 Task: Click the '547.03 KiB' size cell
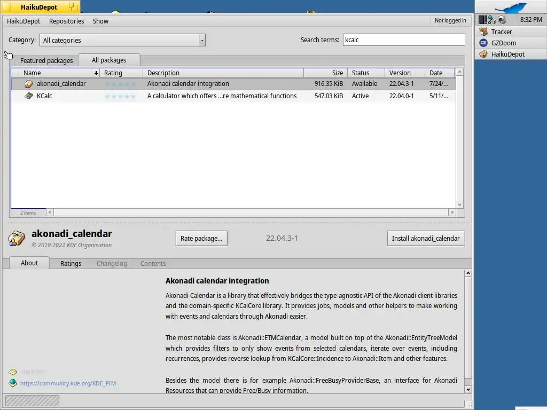pos(329,96)
